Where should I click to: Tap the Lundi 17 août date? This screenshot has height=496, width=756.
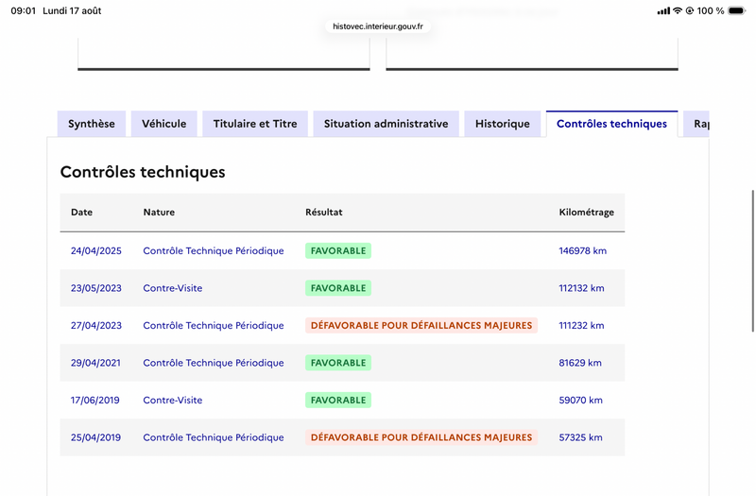[72, 10]
